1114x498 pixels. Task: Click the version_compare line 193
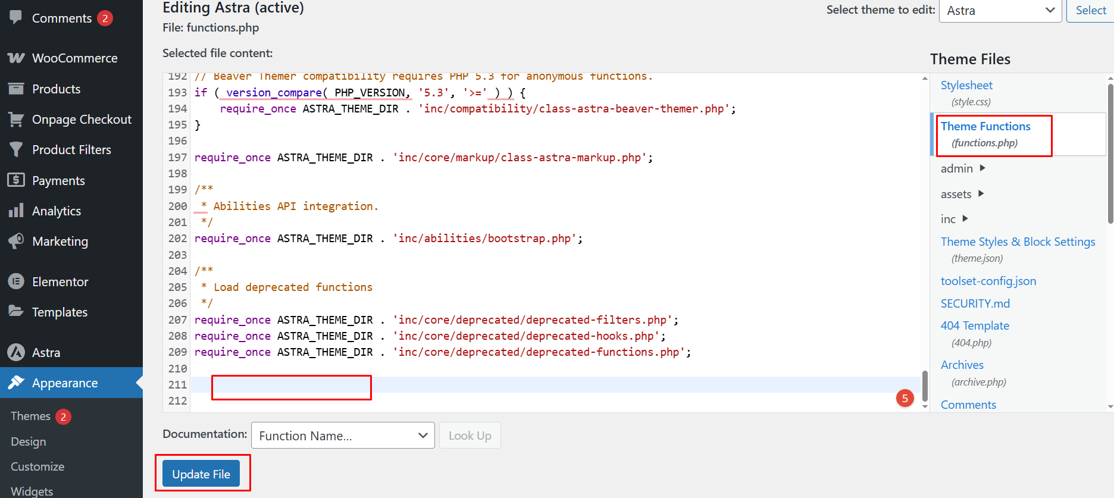coord(360,93)
